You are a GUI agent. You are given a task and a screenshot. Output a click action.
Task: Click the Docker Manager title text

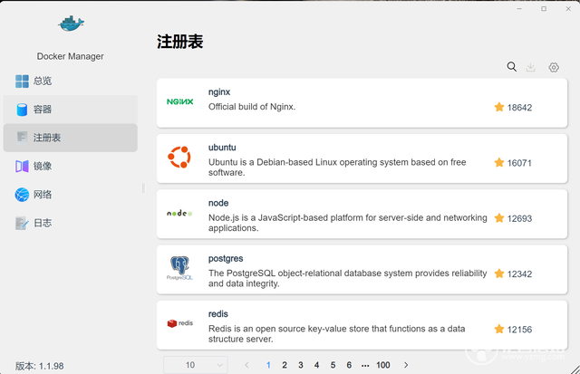click(71, 56)
